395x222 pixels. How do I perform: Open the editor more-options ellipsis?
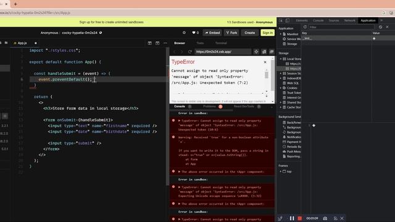(165, 43)
